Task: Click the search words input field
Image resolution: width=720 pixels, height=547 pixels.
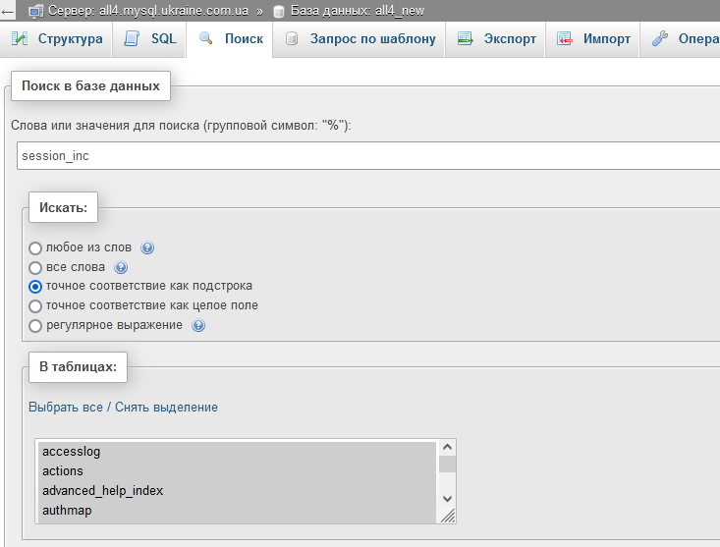Action: (x=368, y=155)
